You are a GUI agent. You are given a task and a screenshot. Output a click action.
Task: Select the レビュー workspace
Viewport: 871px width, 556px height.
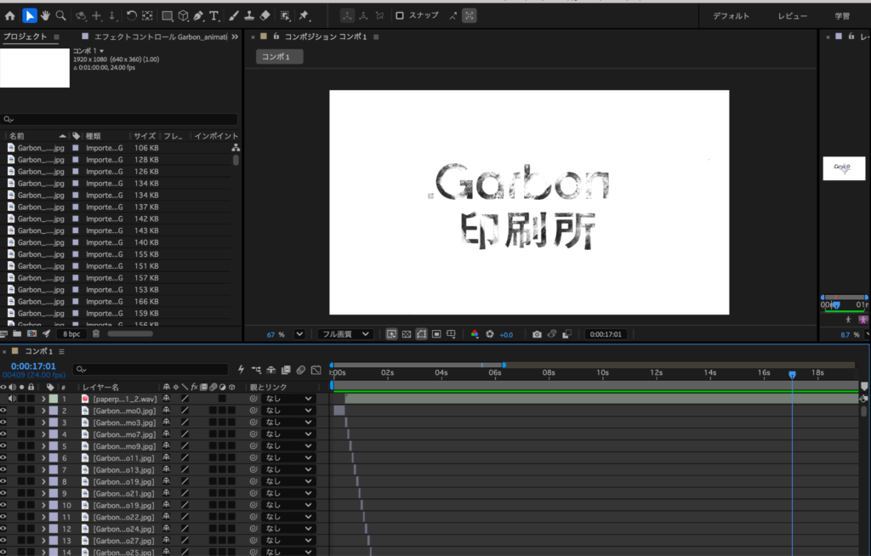(x=792, y=16)
